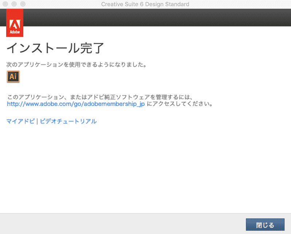The height and width of the screenshot is (234, 291).
Task: Click the zoom window button
Action: [23, 4]
